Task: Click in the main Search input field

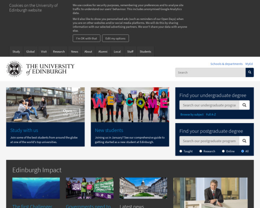Action: click(x=210, y=72)
